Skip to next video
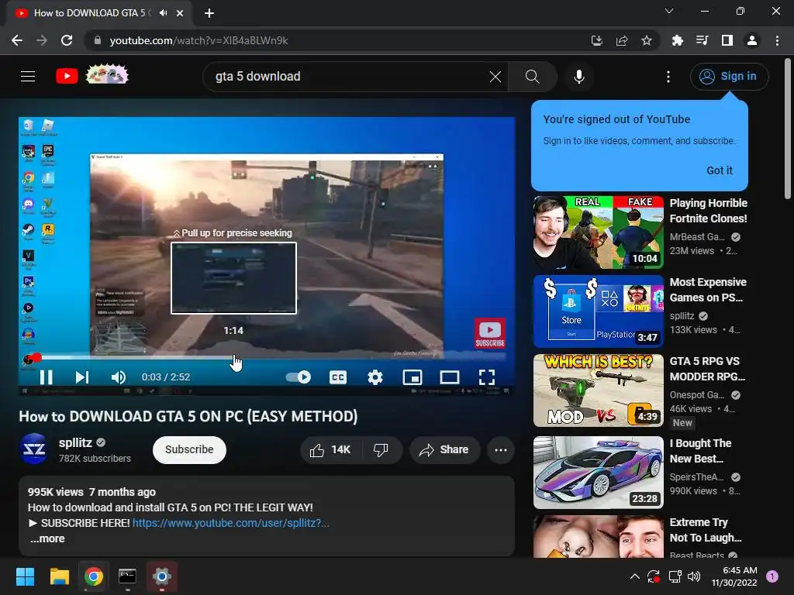This screenshot has width=794, height=595. 82,377
